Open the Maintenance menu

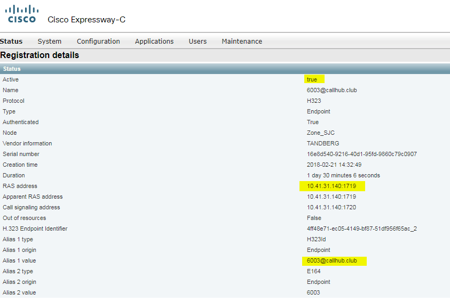pos(242,41)
